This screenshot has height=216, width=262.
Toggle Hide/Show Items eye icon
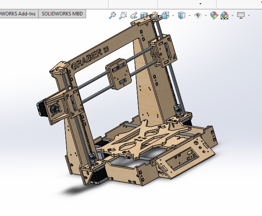(198, 15)
